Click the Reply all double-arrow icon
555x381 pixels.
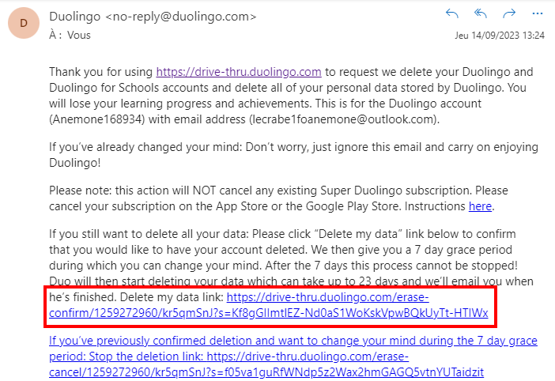(481, 13)
